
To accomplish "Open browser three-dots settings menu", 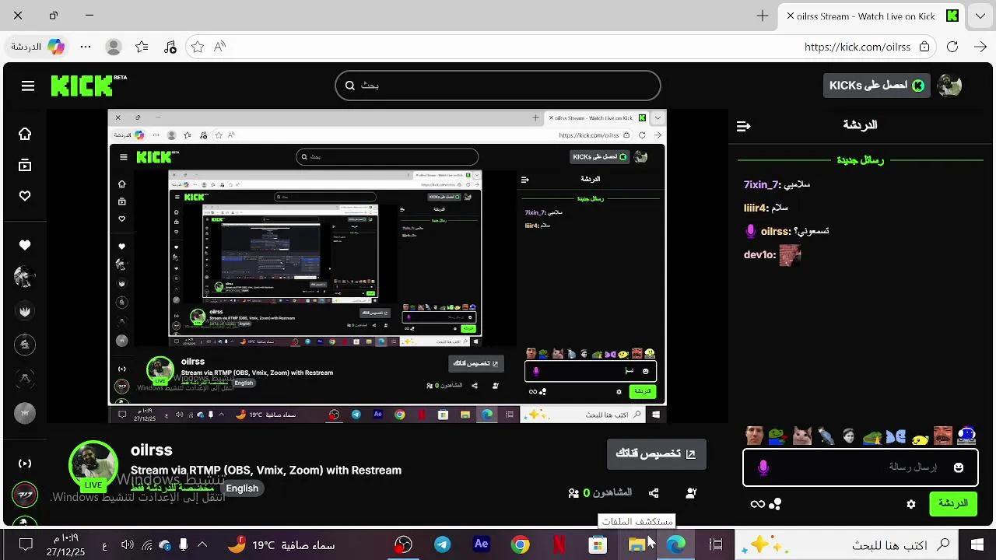I will coord(86,47).
